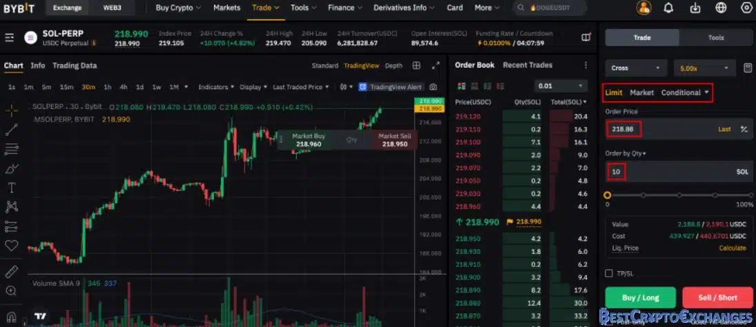Open order book three-dot options

[585, 65]
